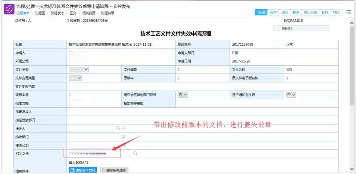Click the 选取多个文件 button
The height and width of the screenshot is (174, 356).
pyautogui.click(x=83, y=170)
